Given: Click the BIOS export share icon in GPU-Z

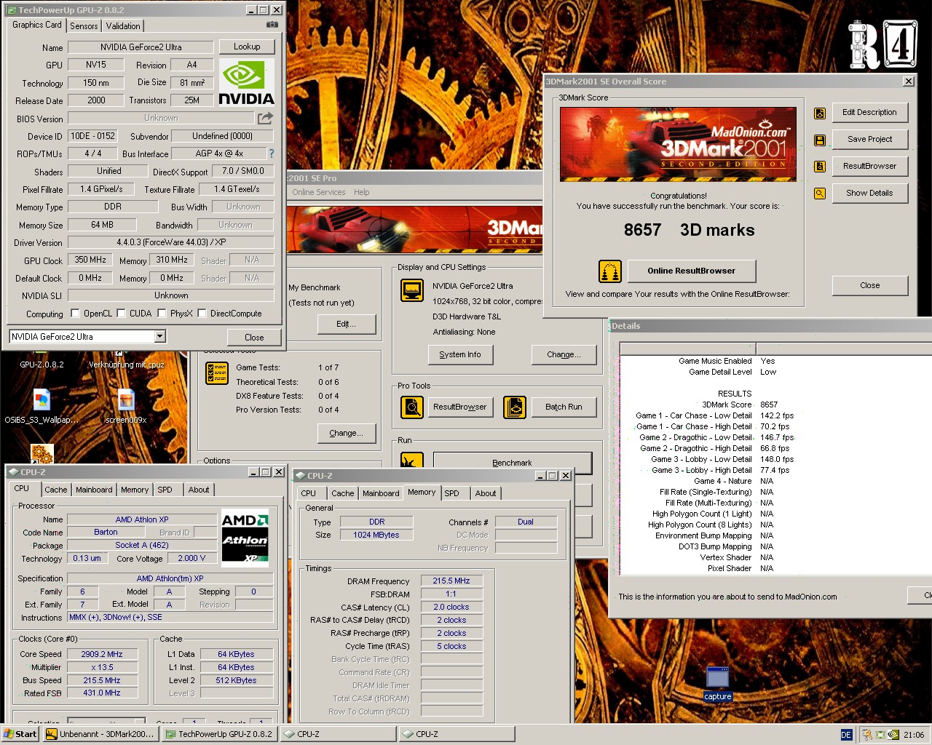Looking at the screenshot, I should pyautogui.click(x=265, y=118).
